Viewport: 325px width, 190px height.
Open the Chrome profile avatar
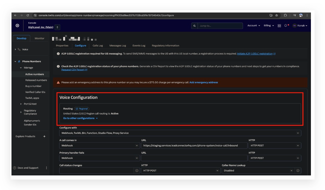[x=301, y=15]
